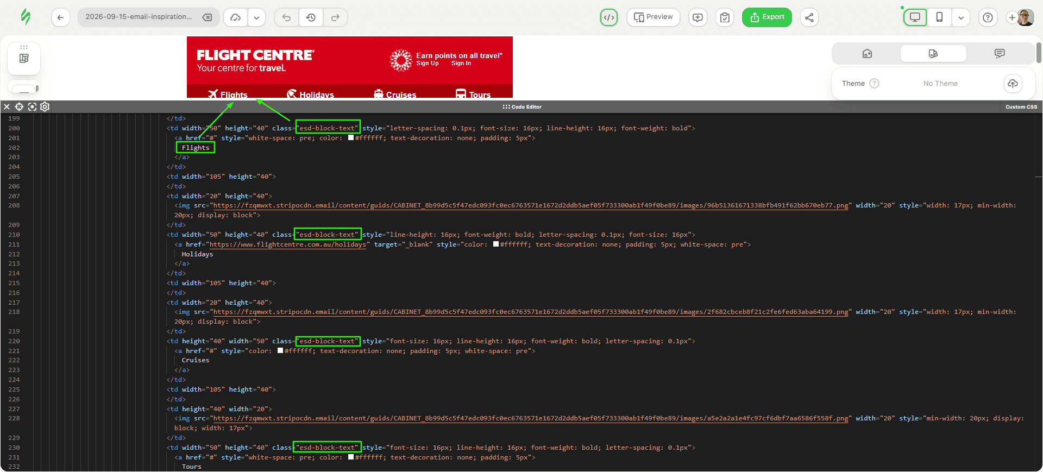Click the focus target icon in code editor
This screenshot has height=472, width=1043.
pos(32,106)
